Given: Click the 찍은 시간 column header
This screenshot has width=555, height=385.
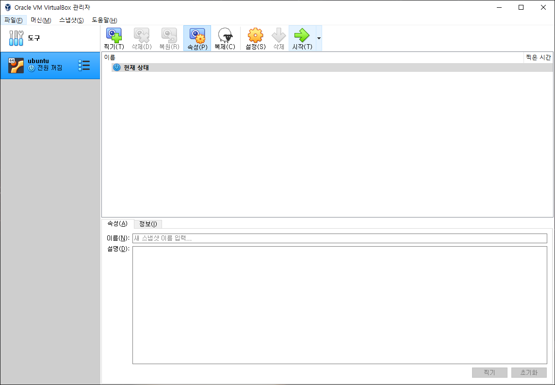Looking at the screenshot, I should [538, 57].
